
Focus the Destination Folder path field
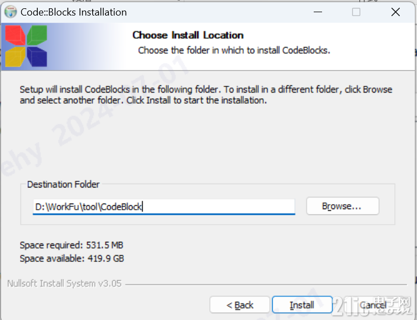(x=164, y=207)
